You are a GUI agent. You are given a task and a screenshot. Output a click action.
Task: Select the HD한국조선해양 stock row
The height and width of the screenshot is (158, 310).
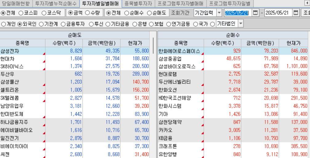coord(233,98)
